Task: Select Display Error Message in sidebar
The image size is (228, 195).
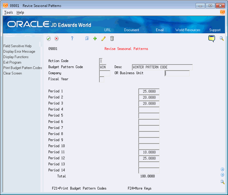Action: tap(19, 51)
